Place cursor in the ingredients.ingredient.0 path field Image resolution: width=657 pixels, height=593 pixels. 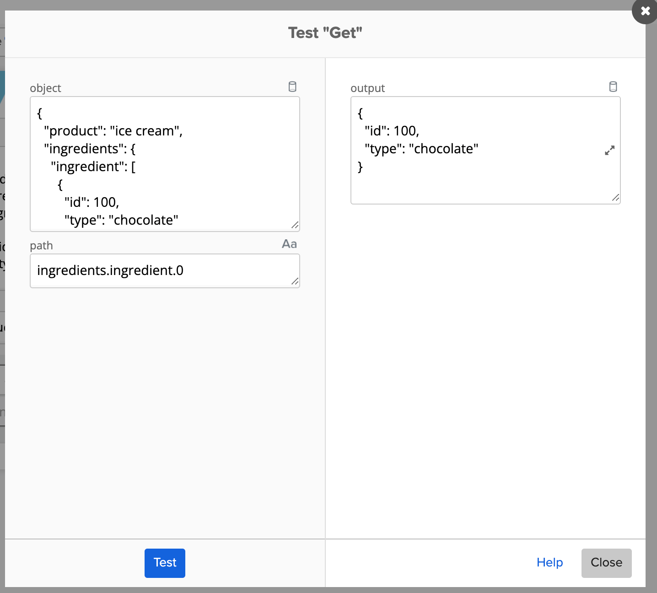(165, 270)
